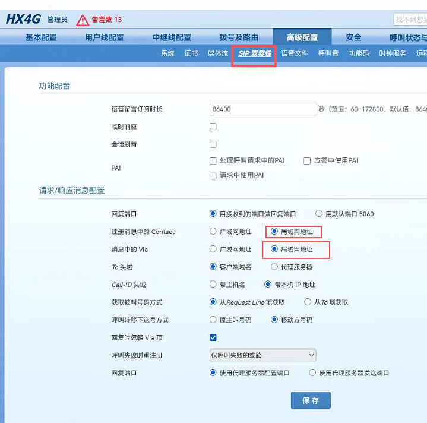Choose 原主叫号码 for call transfer
This screenshot has height=423, width=427.
pos(213,320)
